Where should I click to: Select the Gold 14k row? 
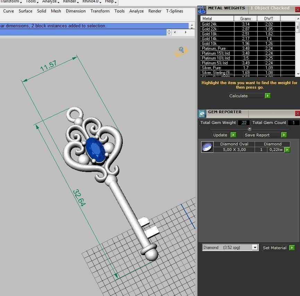pyautogui.click(x=248, y=38)
